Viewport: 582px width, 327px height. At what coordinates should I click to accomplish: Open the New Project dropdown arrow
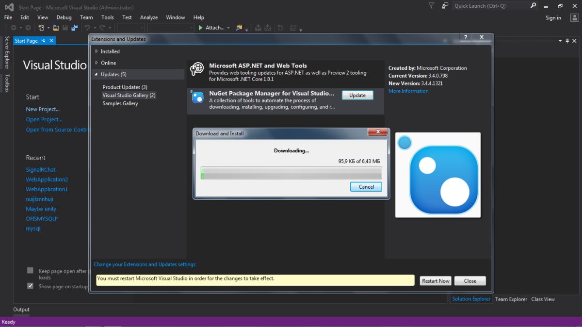pyautogui.click(x=48, y=28)
